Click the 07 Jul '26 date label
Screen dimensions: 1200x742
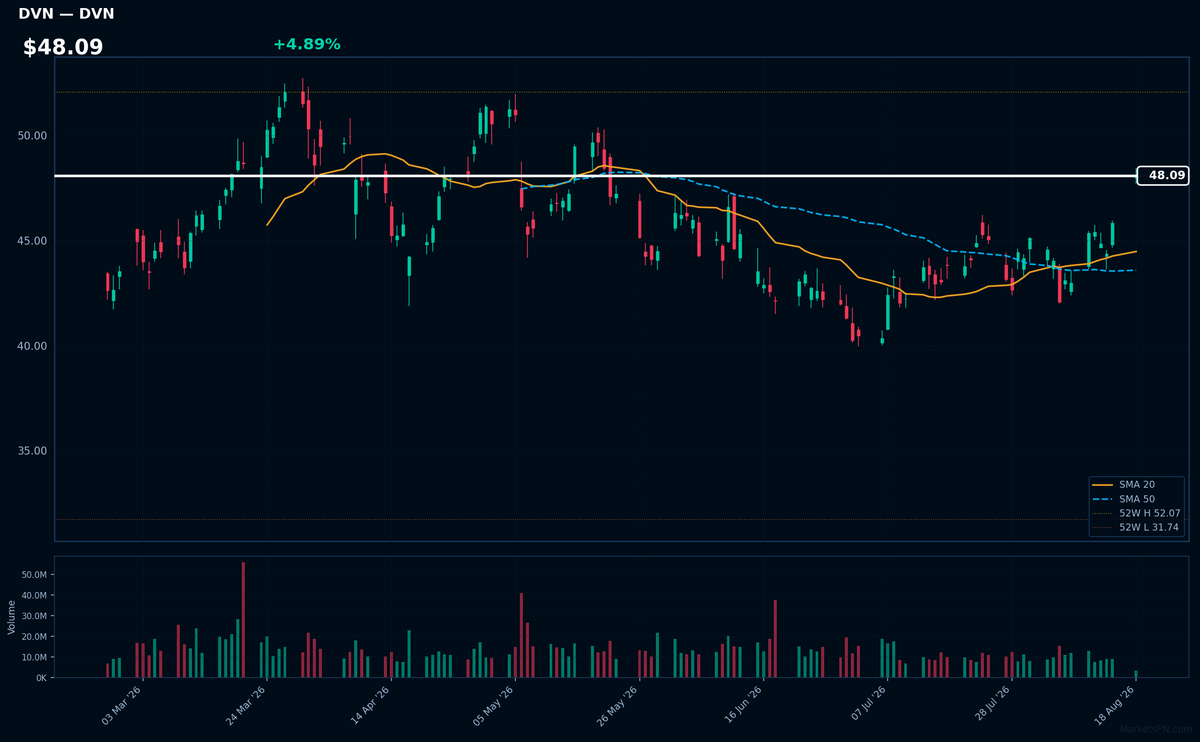[x=869, y=703]
